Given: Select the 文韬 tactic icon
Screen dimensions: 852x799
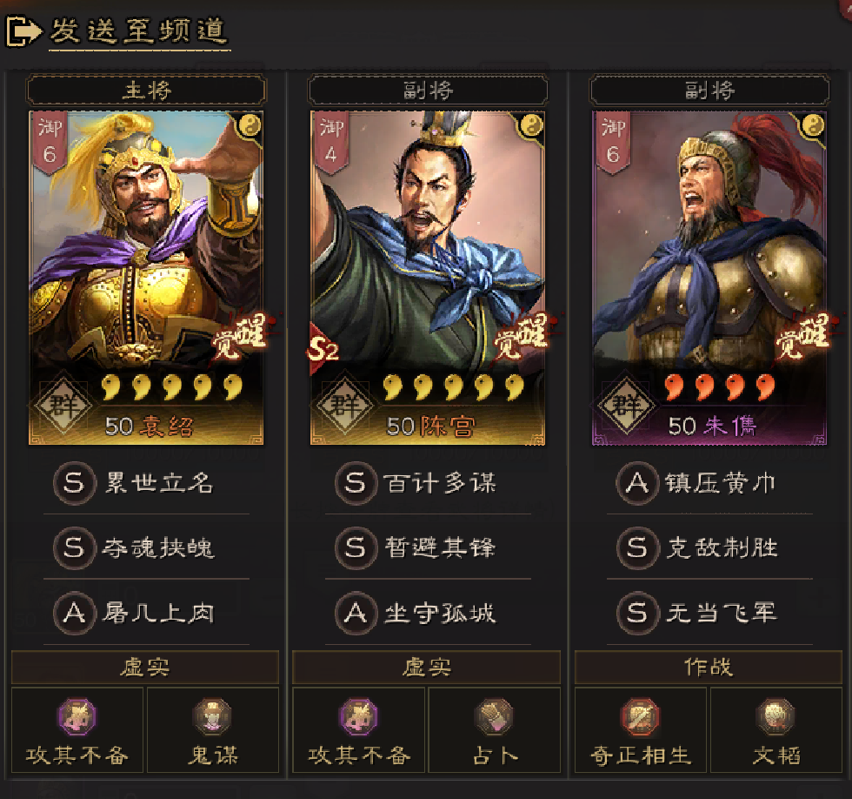Looking at the screenshot, I should 775,717.
